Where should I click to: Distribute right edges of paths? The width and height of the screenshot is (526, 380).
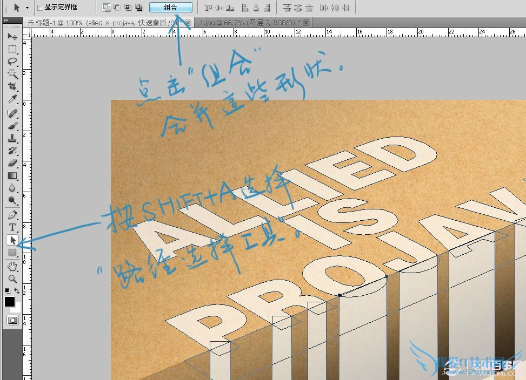[x=346, y=8]
